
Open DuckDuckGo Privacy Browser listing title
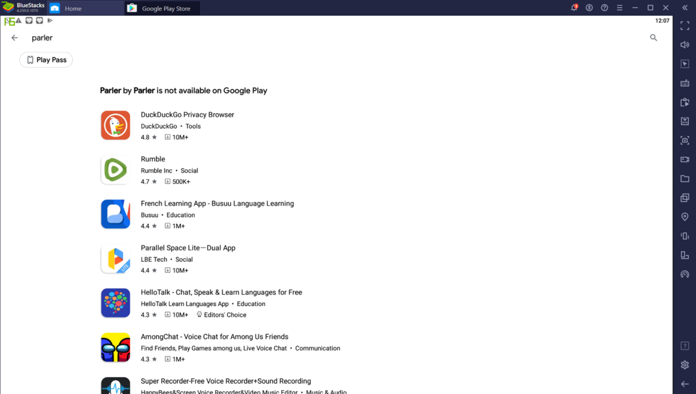(188, 115)
